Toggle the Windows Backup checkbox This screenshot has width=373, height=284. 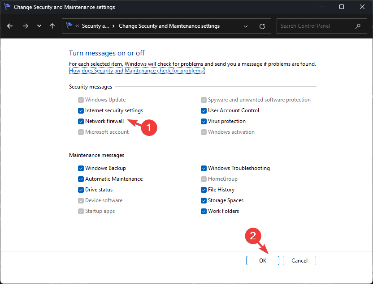(x=81, y=168)
